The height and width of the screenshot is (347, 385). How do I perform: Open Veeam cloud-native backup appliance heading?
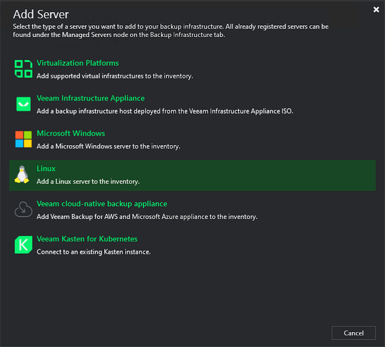(x=102, y=204)
